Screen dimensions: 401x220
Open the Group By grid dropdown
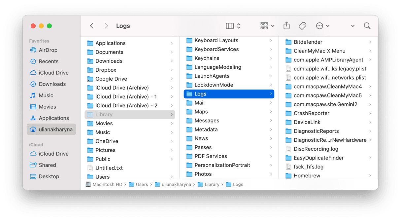pos(267,26)
